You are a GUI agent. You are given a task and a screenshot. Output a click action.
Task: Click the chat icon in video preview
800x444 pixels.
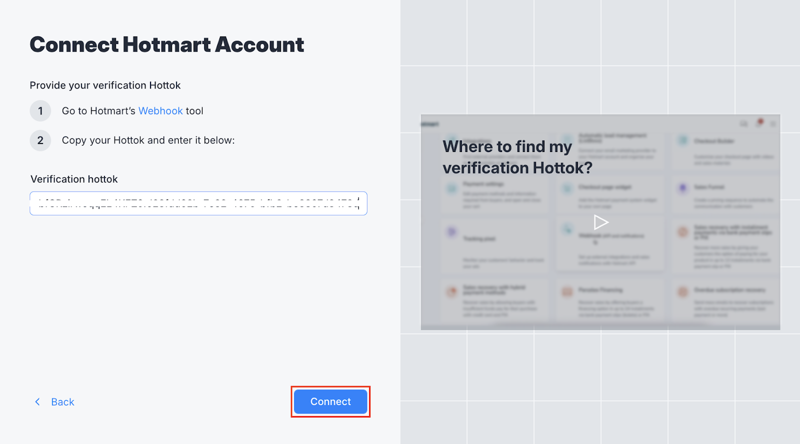pyautogui.click(x=744, y=123)
